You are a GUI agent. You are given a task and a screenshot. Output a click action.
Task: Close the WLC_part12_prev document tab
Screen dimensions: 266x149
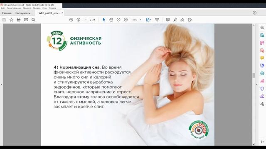[x=62, y=13]
